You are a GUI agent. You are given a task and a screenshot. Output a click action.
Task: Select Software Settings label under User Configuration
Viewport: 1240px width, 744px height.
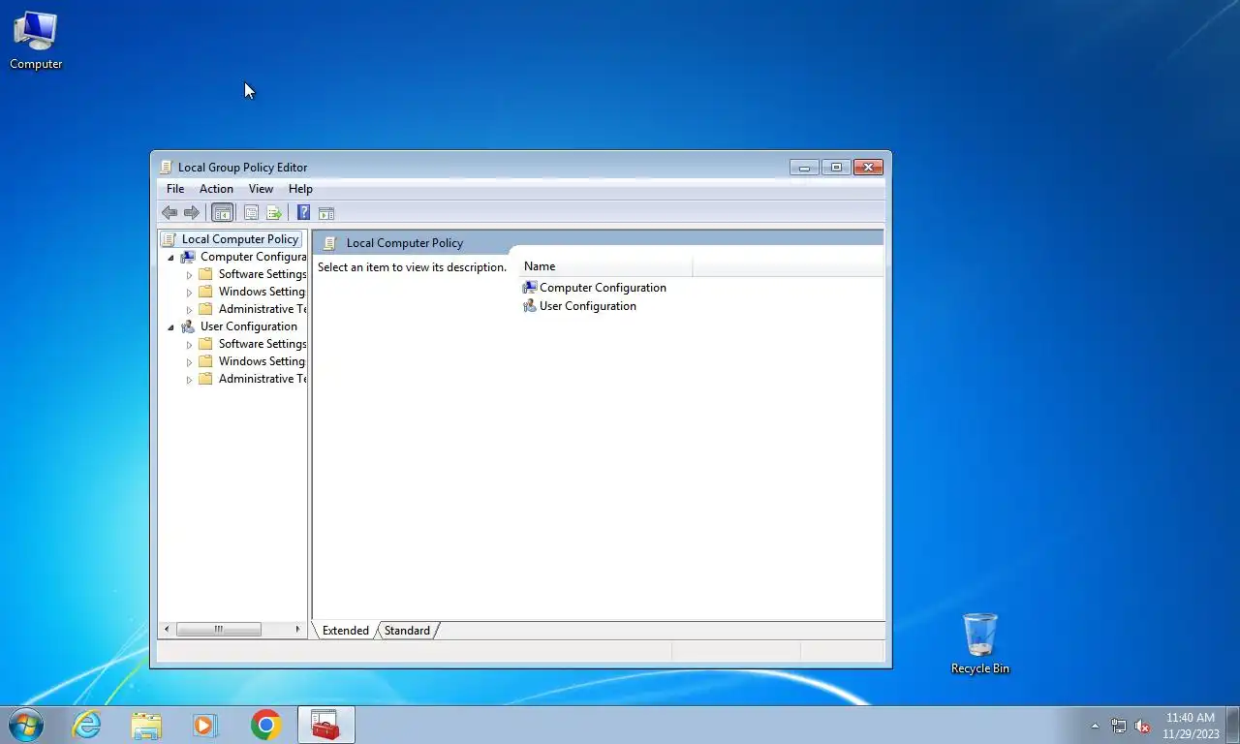(x=263, y=344)
